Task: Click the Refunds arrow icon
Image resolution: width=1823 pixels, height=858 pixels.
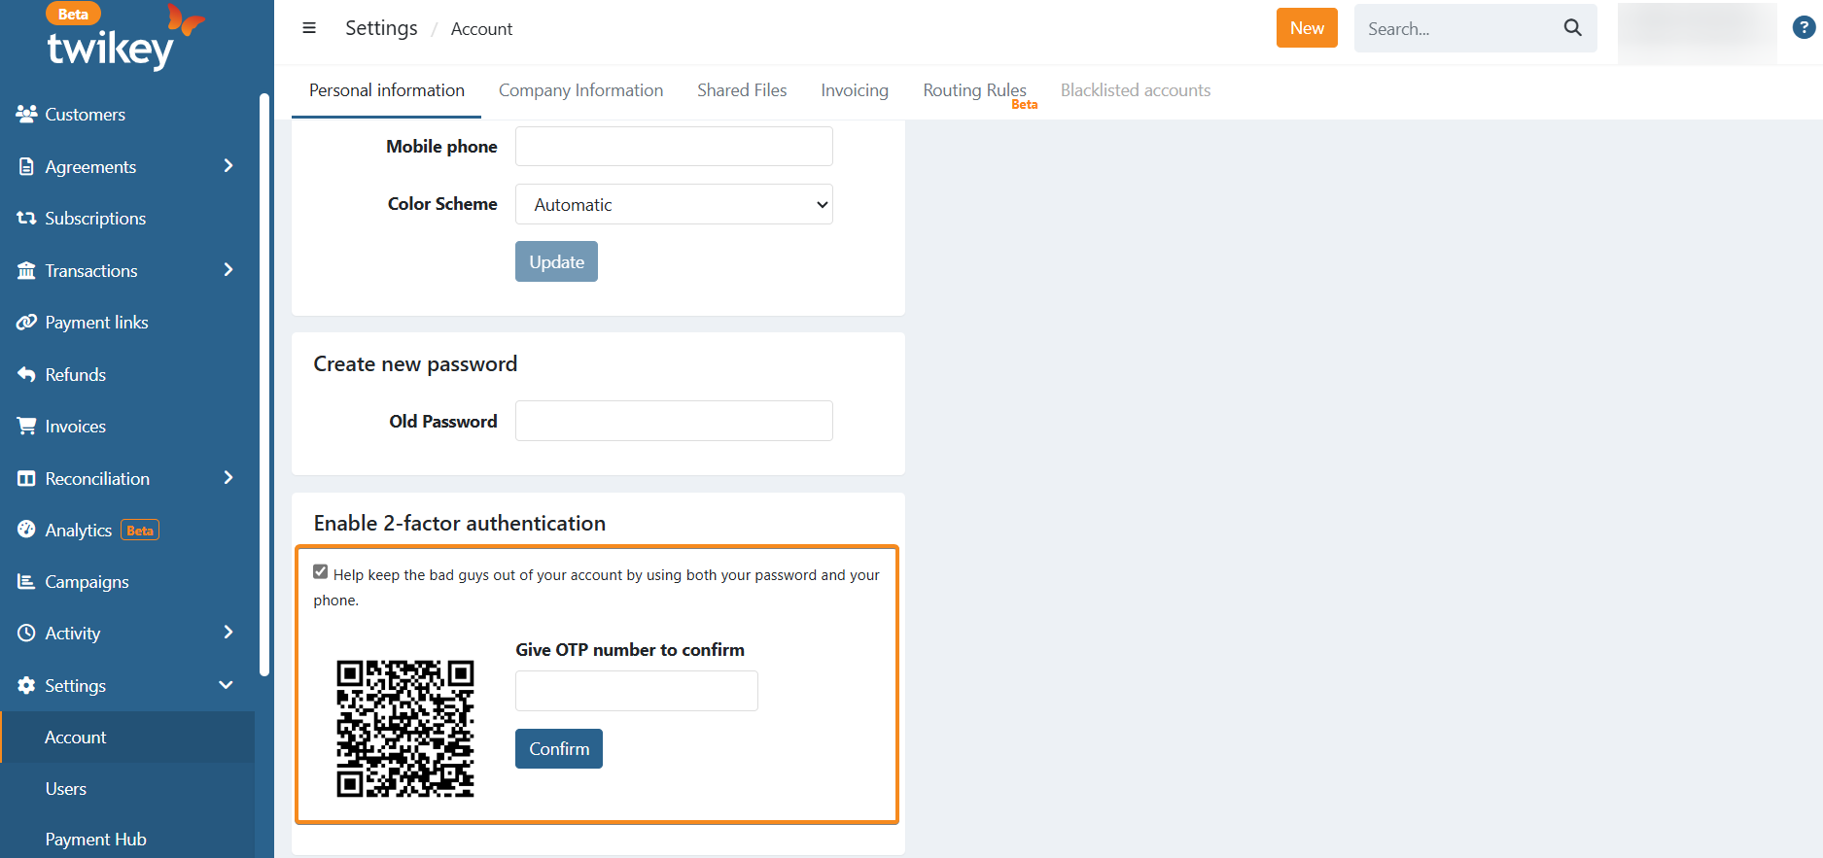Action: 26,375
